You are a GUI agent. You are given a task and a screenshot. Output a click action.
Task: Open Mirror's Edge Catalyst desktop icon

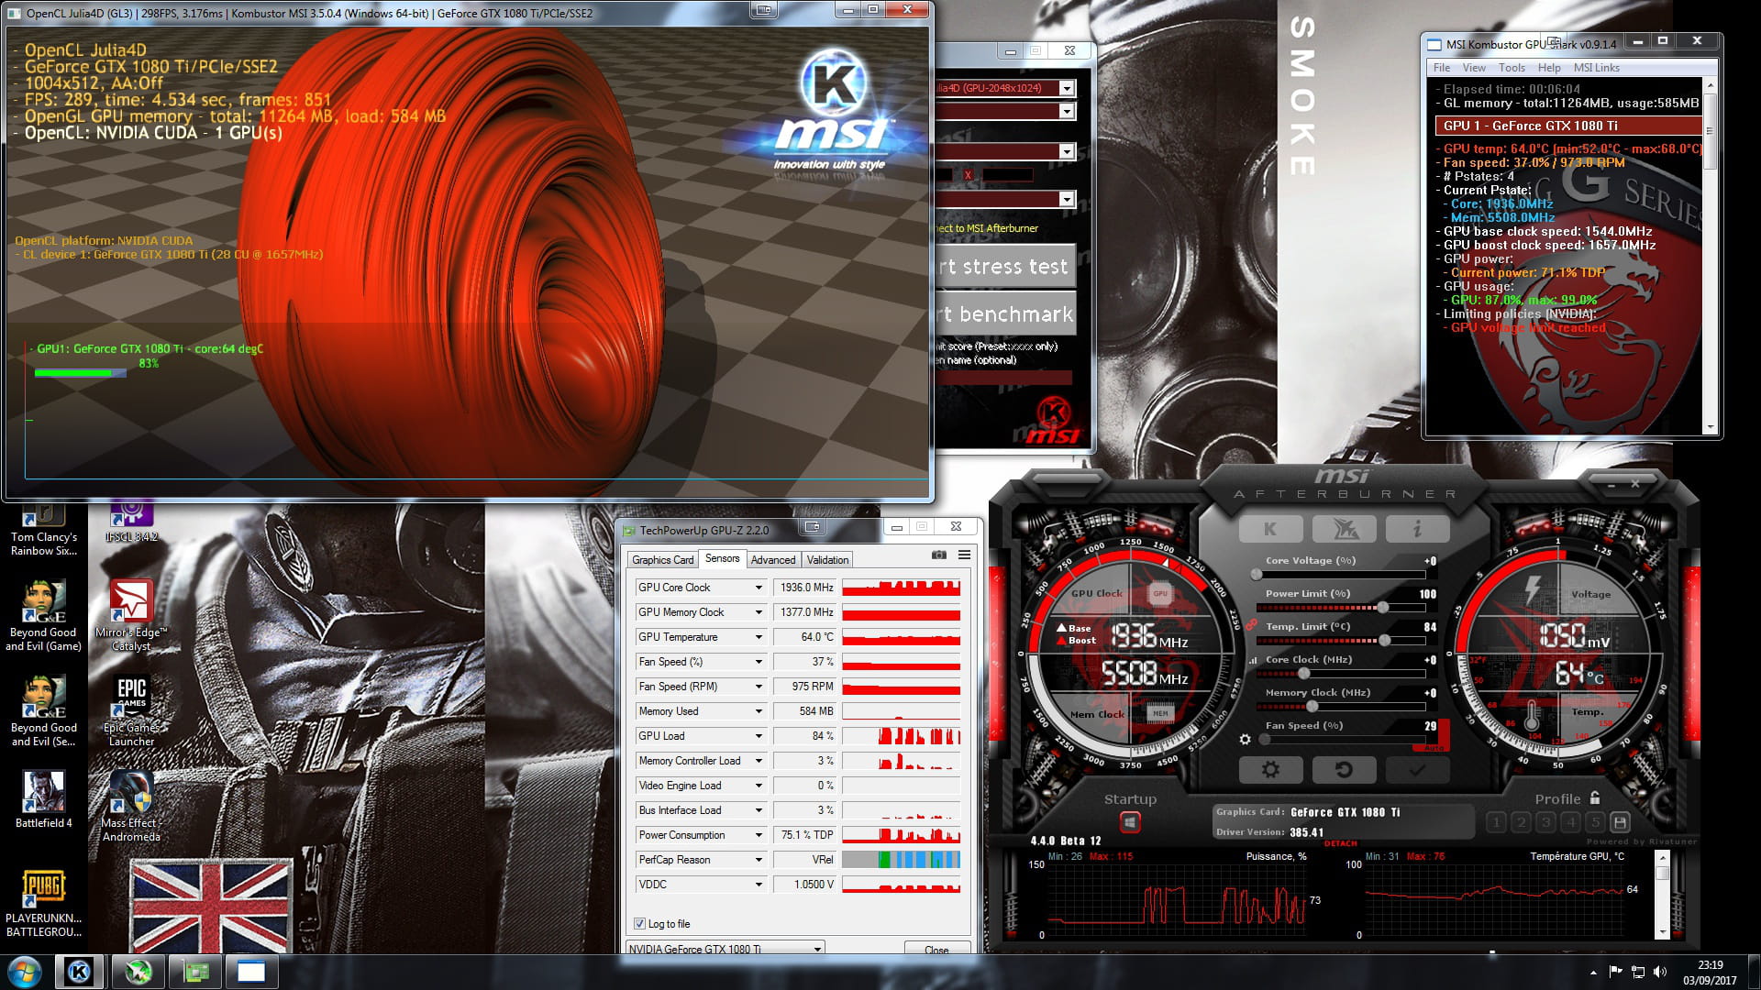click(131, 616)
